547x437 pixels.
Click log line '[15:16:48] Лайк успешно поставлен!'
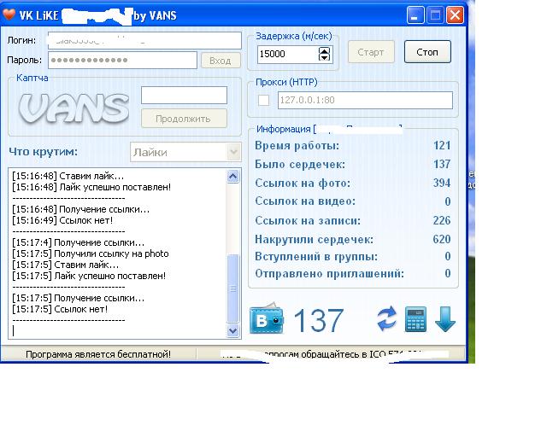tap(91, 187)
